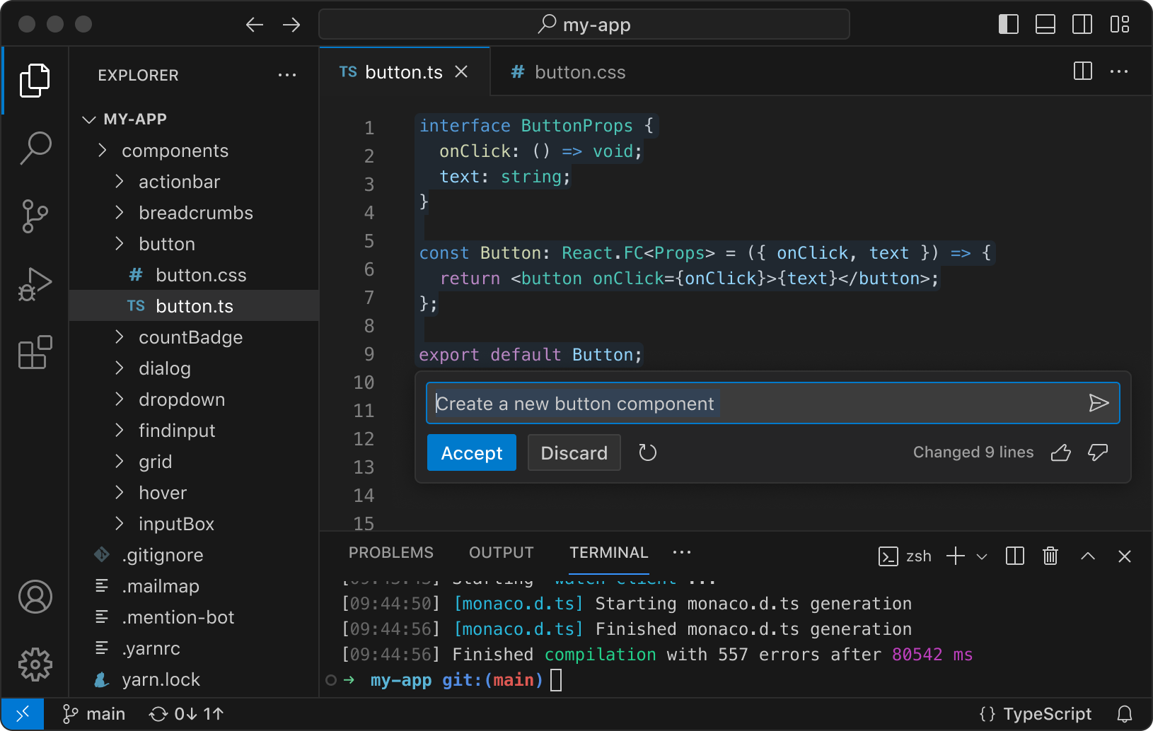
Task: Regenerate the AI edit with the retry icon
Action: click(648, 452)
